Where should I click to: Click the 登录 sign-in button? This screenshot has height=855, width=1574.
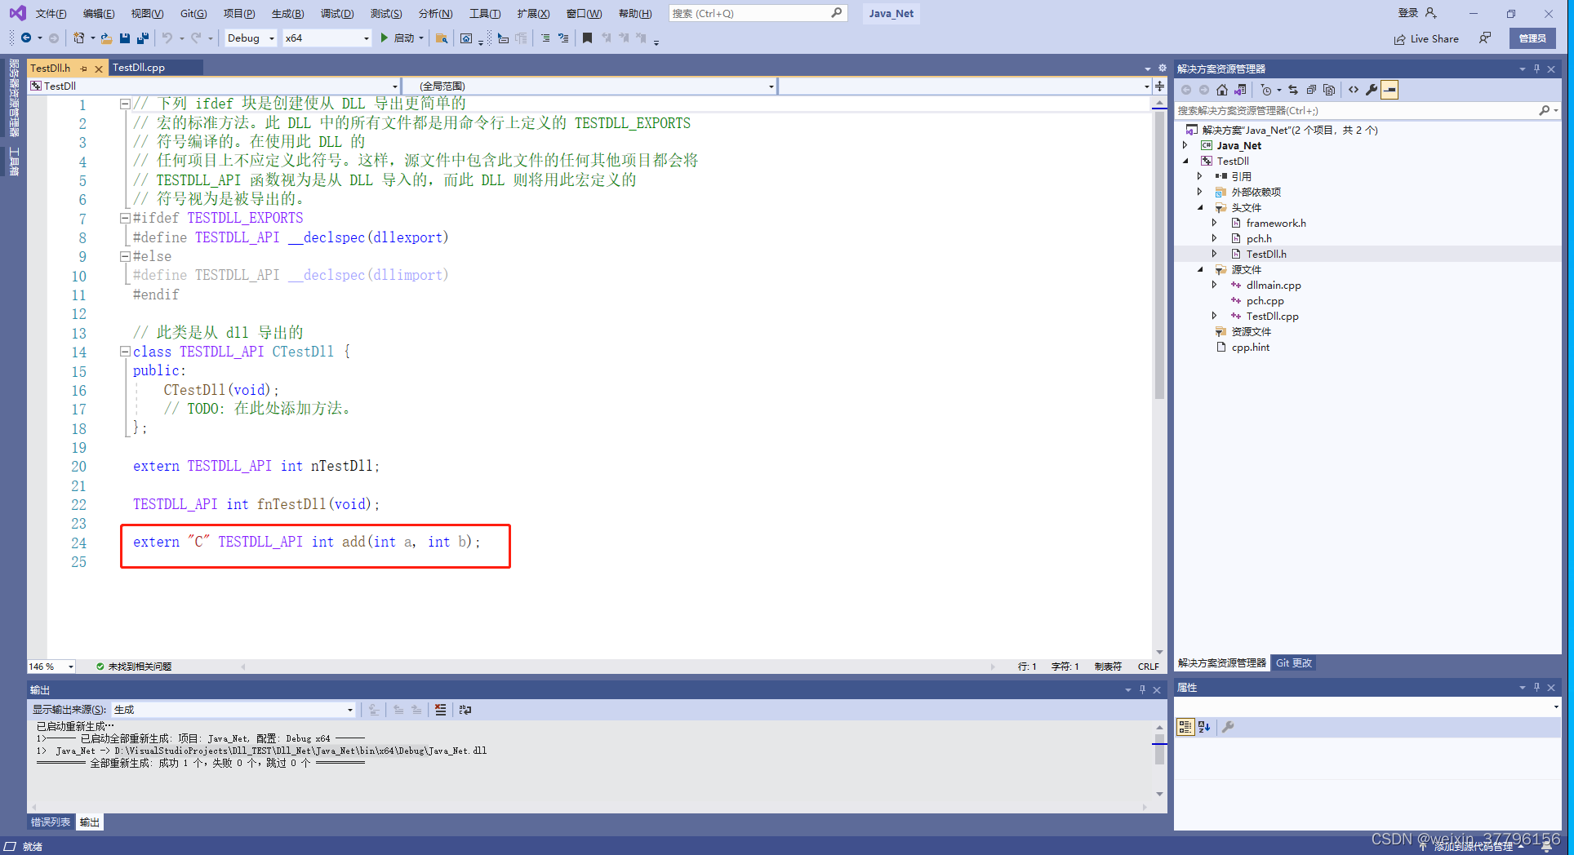coord(1416,13)
